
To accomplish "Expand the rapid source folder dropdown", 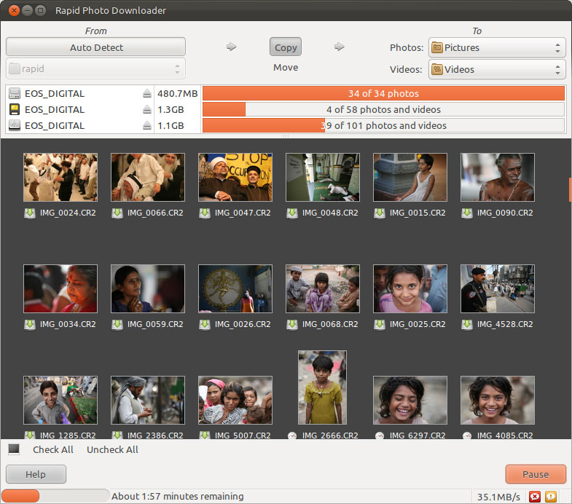I will 95,69.
